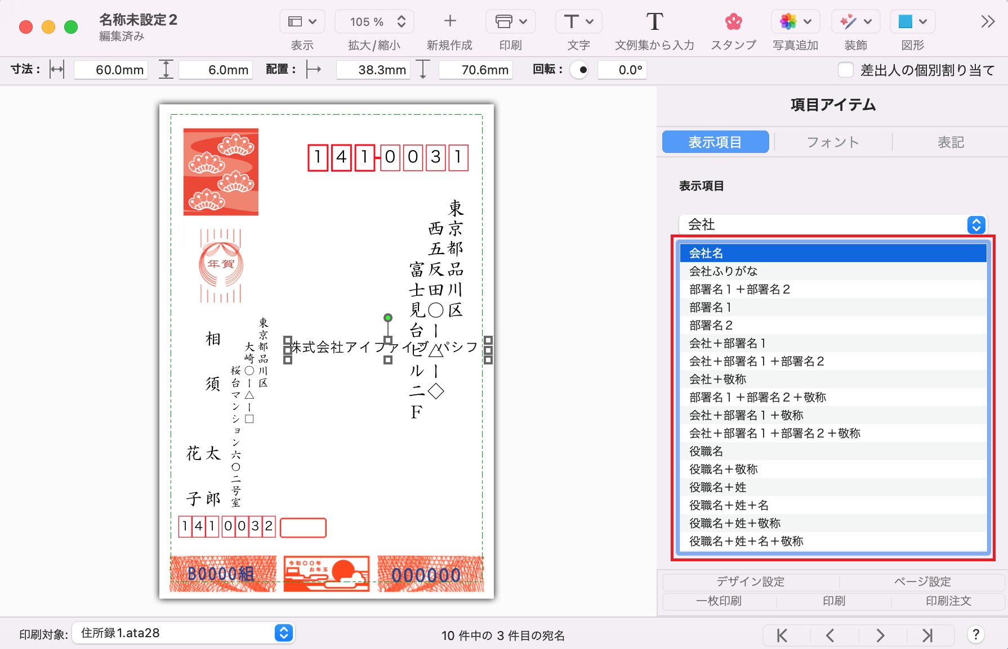Open the 印刷対象 address book dropdown
Viewport: 1008px width, 649px height.
tap(184, 633)
